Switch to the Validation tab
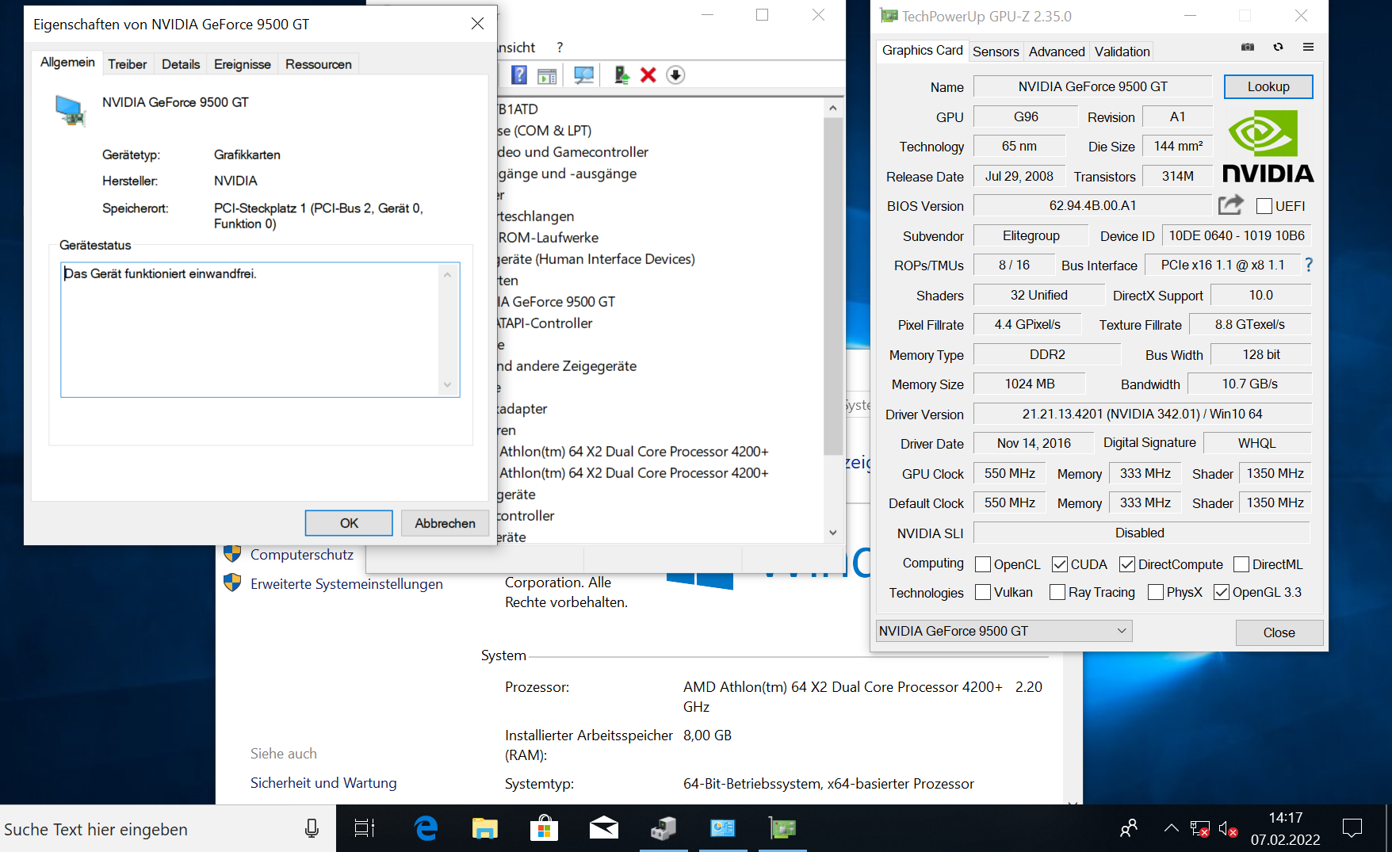1392x852 pixels. (1122, 52)
